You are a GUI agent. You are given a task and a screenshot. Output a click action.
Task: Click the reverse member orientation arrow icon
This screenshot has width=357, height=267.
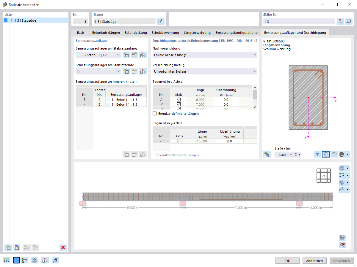click(x=349, y=21)
